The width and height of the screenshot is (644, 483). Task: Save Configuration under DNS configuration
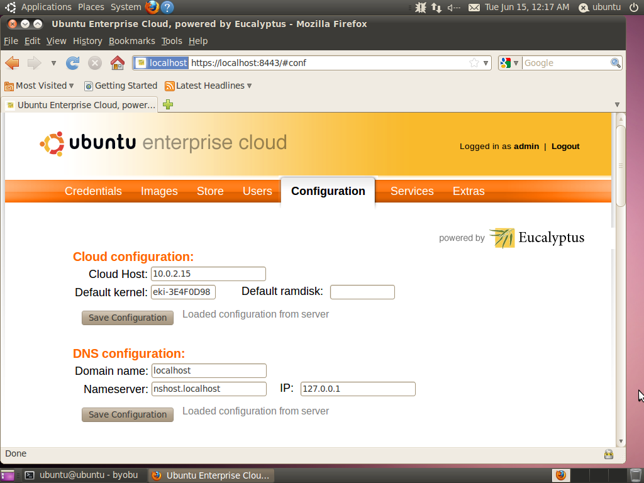(127, 415)
